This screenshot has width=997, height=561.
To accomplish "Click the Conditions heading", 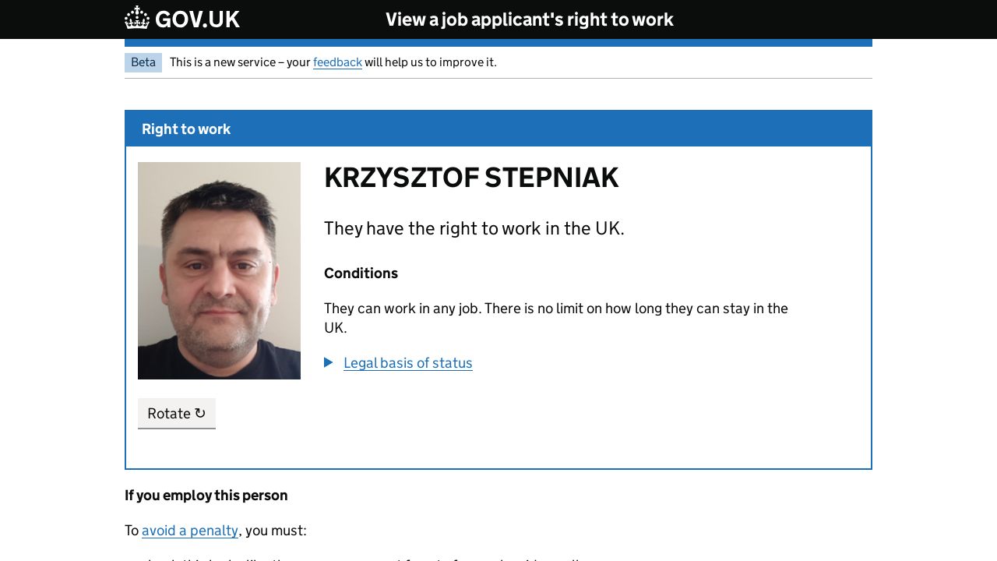I will (x=361, y=273).
